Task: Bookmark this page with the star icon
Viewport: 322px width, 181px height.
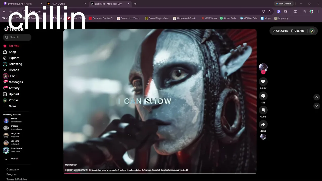Action: tap(269, 12)
